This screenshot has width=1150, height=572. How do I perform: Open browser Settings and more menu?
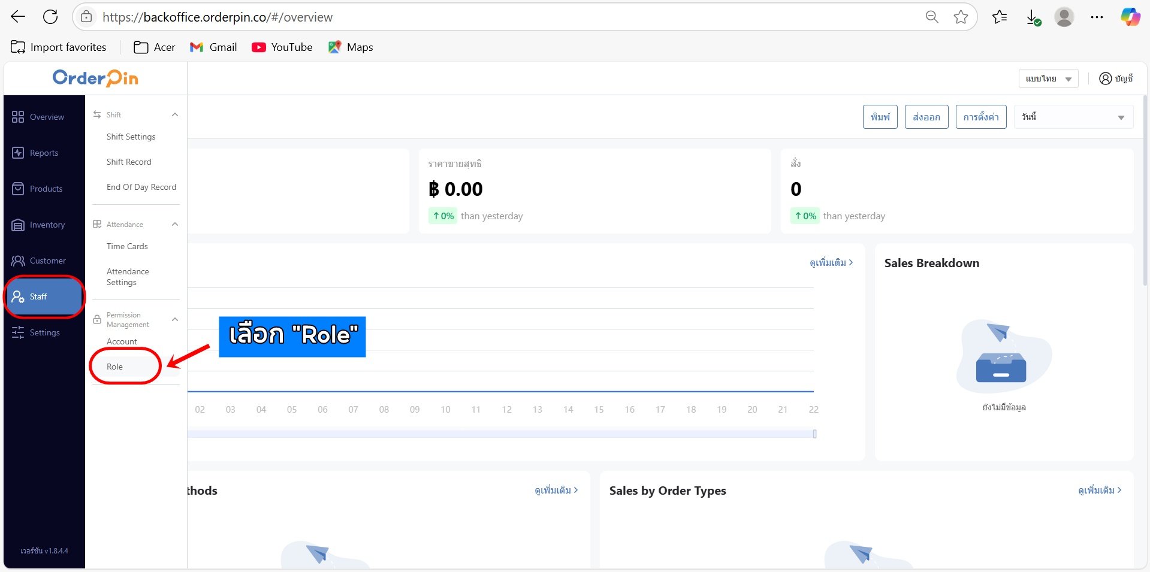coord(1097,17)
